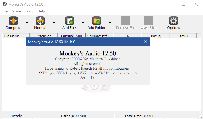Open the Add Files dropdown arrow
This screenshot has height=119, width=203.
[83, 23]
